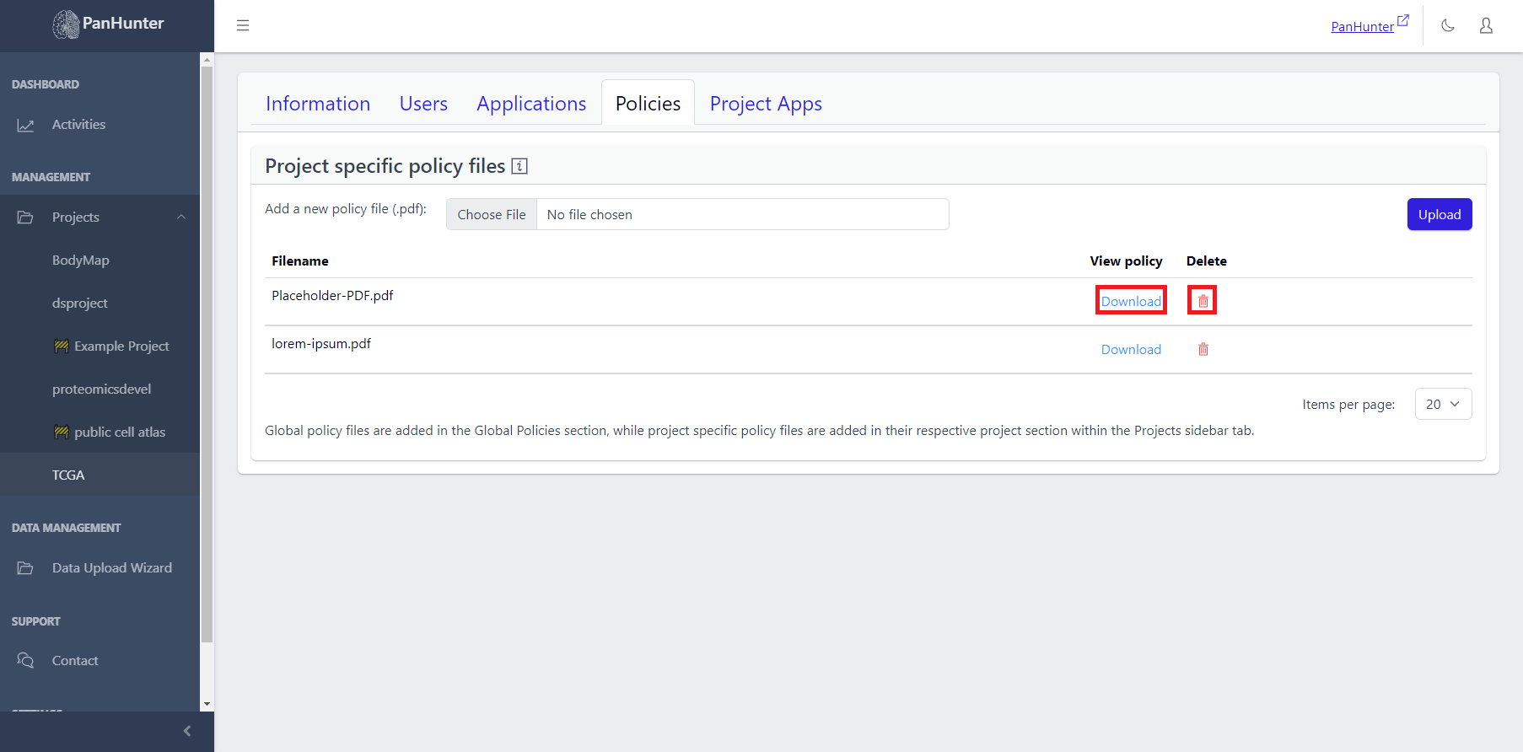Open the Items per page dropdown
The height and width of the screenshot is (752, 1523).
click(x=1442, y=404)
